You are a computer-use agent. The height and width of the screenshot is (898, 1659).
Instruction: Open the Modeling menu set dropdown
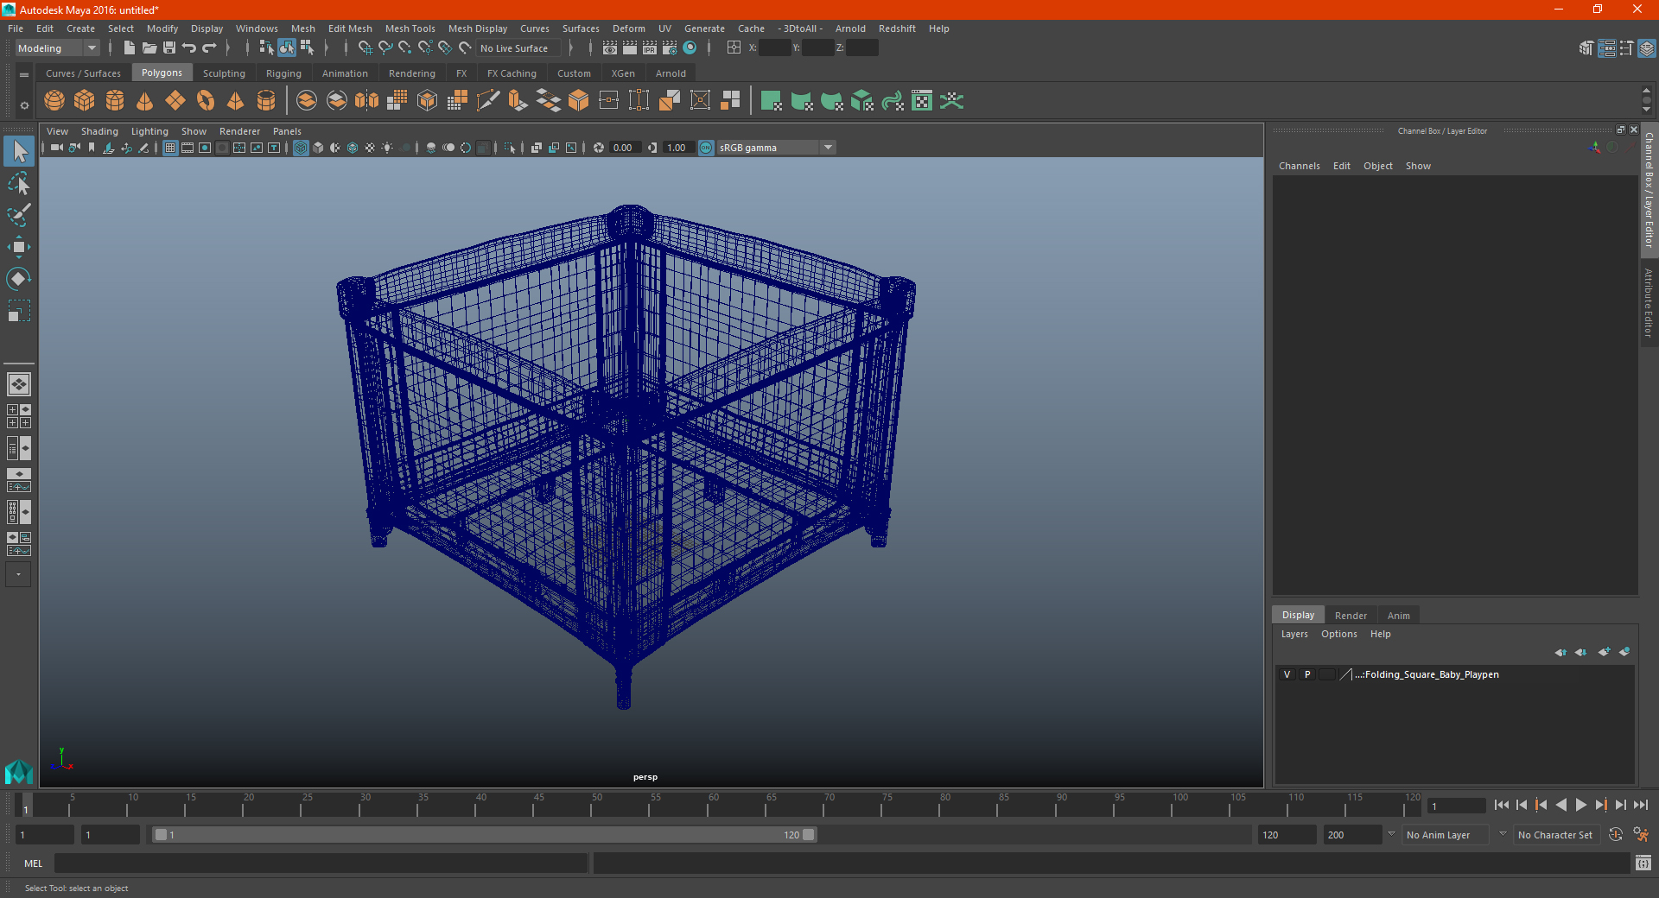pos(57,48)
